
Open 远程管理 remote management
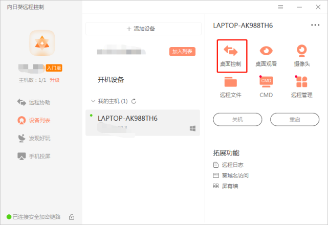click(301, 87)
